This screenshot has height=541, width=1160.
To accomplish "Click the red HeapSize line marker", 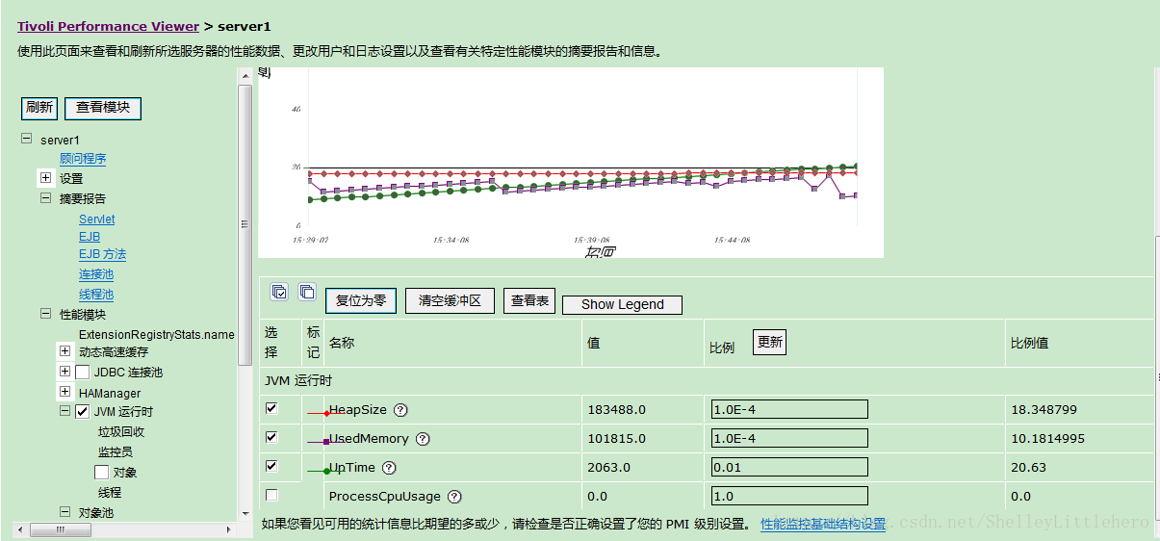I will 327,413.
